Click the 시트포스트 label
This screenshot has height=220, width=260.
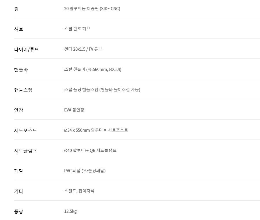pyautogui.click(x=25, y=131)
